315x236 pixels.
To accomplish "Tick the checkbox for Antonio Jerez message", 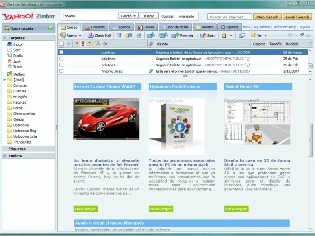I will tap(61, 71).
